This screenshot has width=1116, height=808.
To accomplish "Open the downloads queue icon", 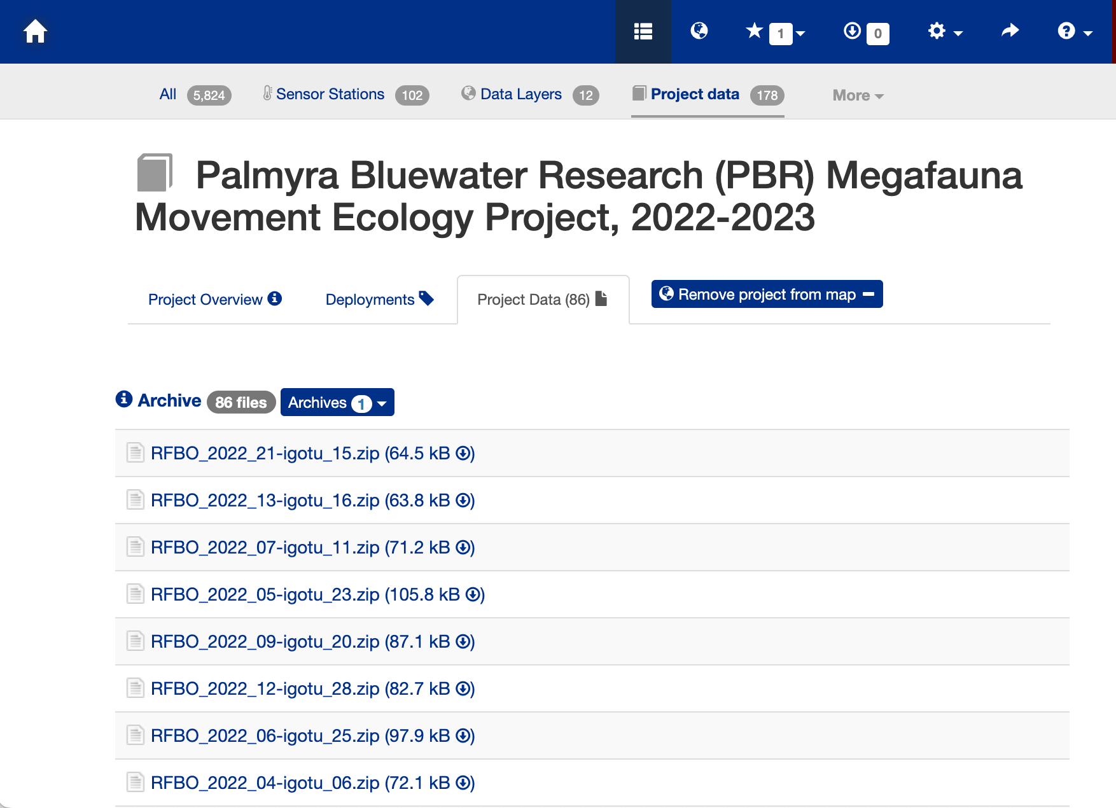I will (x=852, y=32).
